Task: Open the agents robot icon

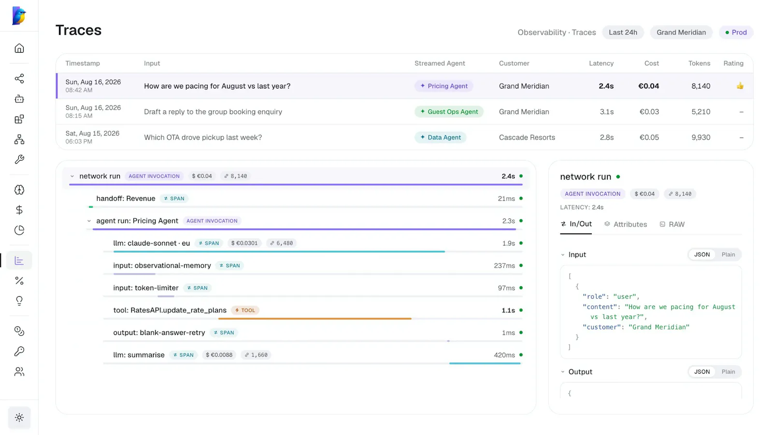Action: (x=19, y=99)
